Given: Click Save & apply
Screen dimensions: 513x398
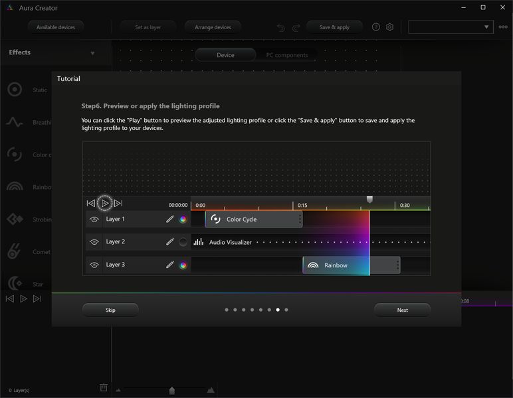Looking at the screenshot, I should 334,27.
